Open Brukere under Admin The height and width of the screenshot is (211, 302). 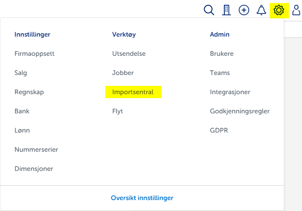222,54
